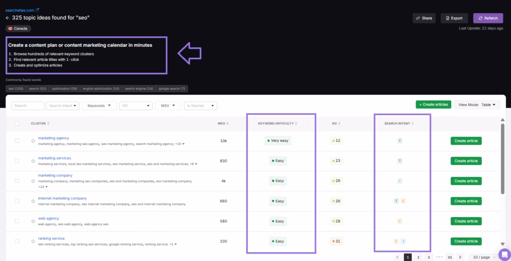Click the Refetch button
This screenshot has width=511, height=261.
[x=488, y=18]
